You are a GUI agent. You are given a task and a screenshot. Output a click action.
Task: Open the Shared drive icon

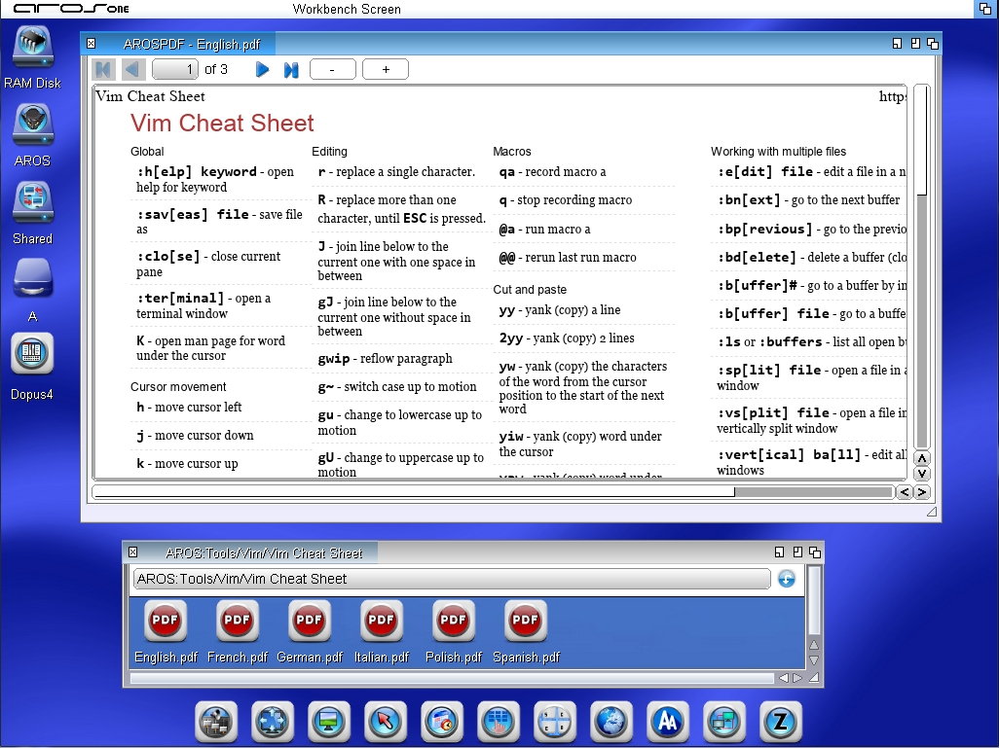tap(32, 205)
